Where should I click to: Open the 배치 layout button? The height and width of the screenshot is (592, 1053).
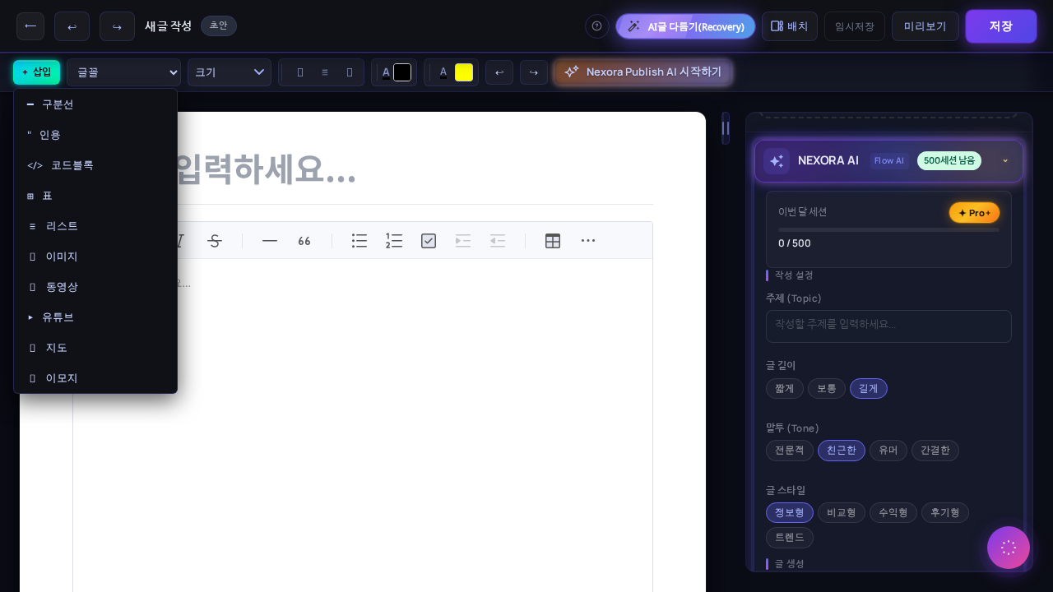pyautogui.click(x=790, y=26)
